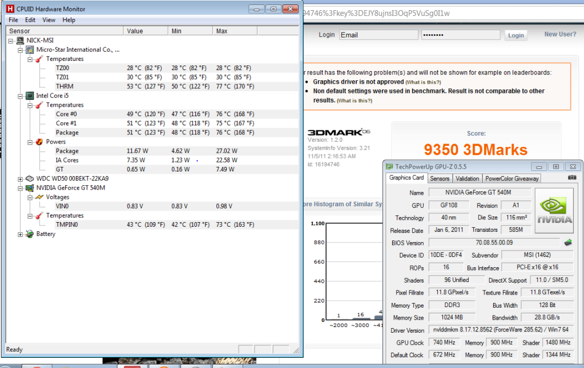Expand the Battery tree node
Screen dimensions: 584x368
tap(21, 234)
